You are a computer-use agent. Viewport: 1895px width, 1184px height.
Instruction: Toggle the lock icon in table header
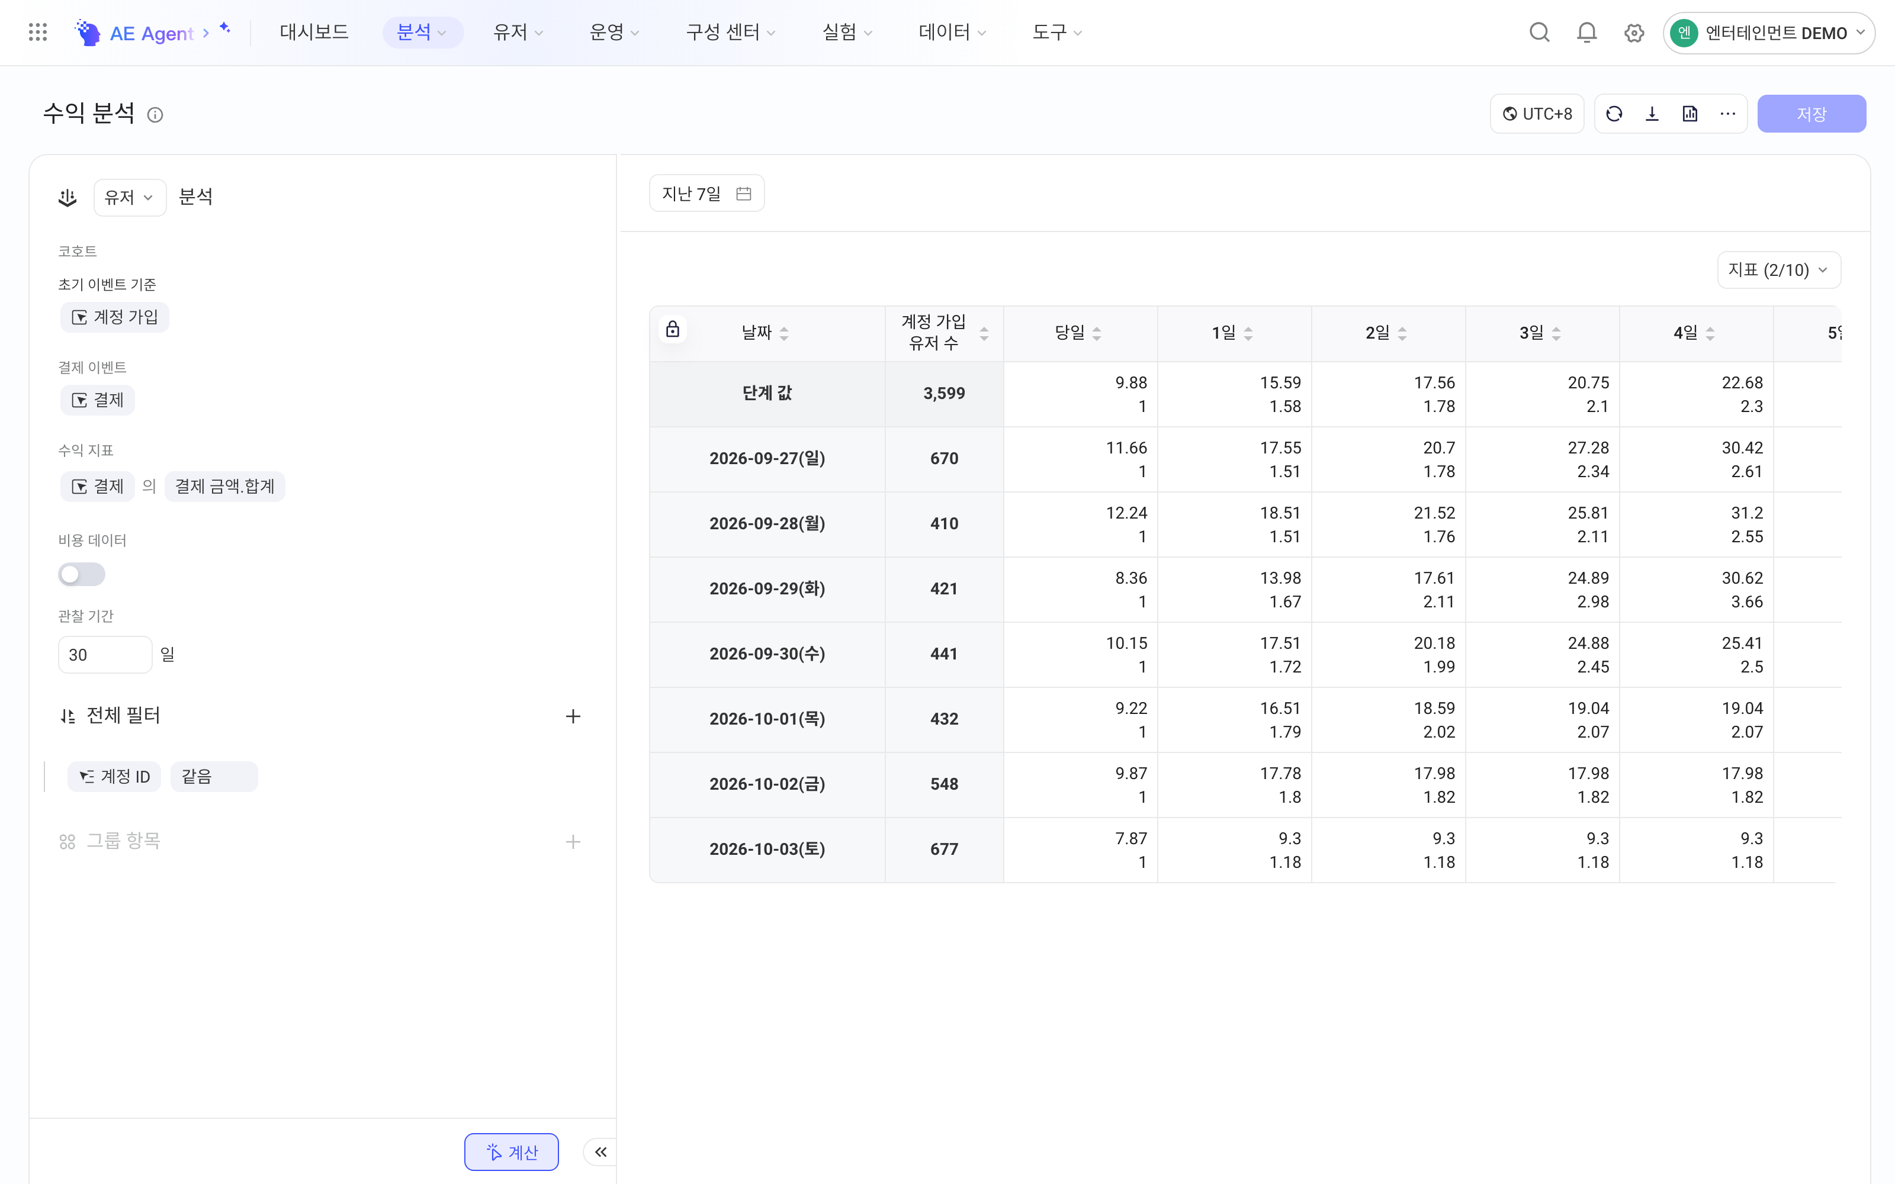[673, 329]
